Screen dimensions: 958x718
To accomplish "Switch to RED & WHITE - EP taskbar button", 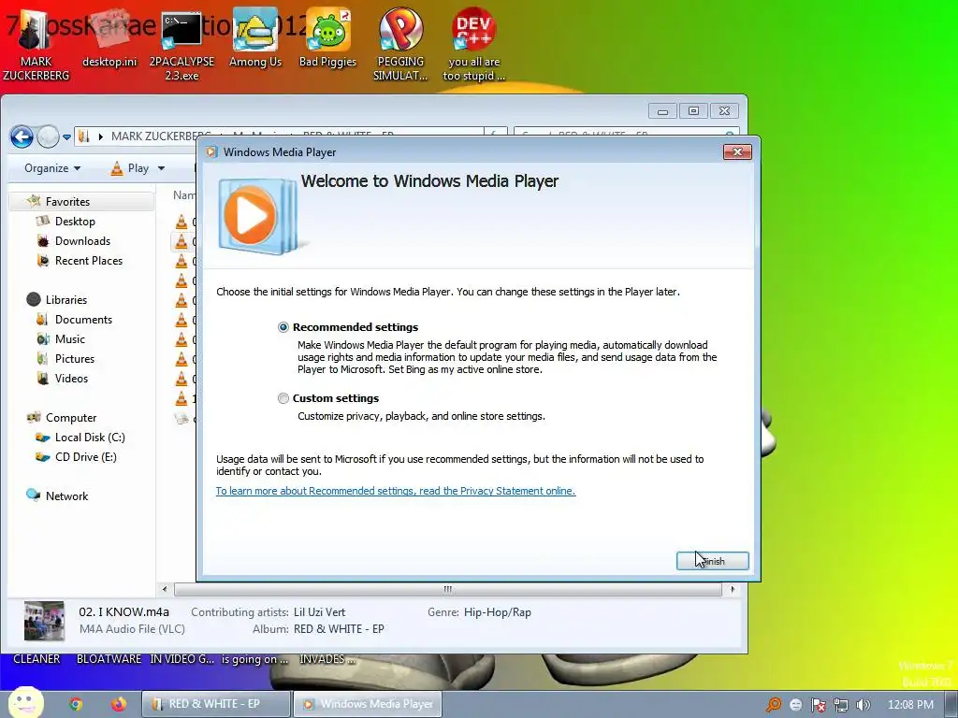I will click(x=216, y=705).
